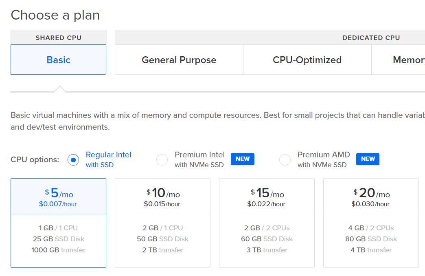The width and height of the screenshot is (425, 276).
Task: Select the Basic shared CPU tab
Action: tap(59, 60)
